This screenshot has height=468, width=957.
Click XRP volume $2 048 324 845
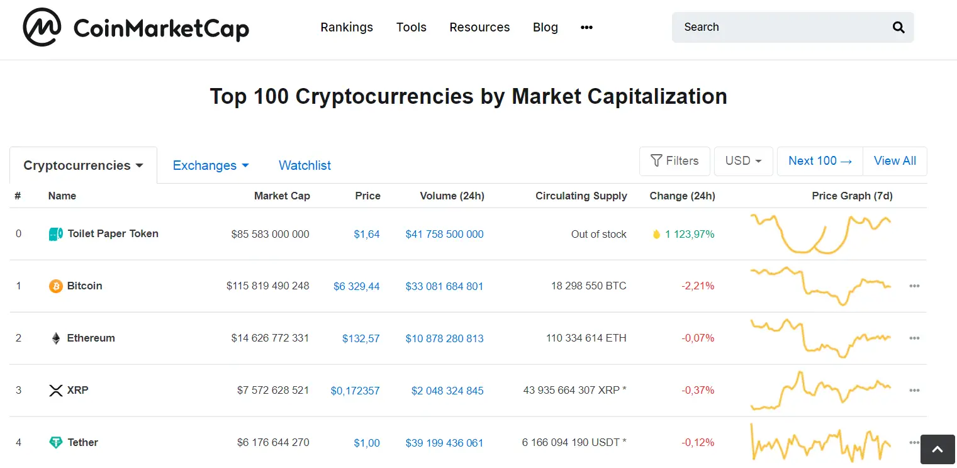(x=447, y=391)
